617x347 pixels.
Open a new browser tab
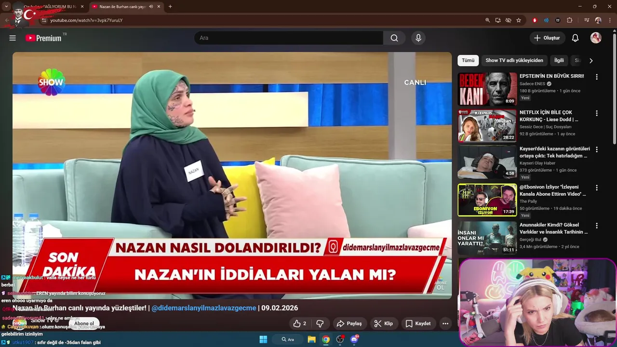(170, 7)
